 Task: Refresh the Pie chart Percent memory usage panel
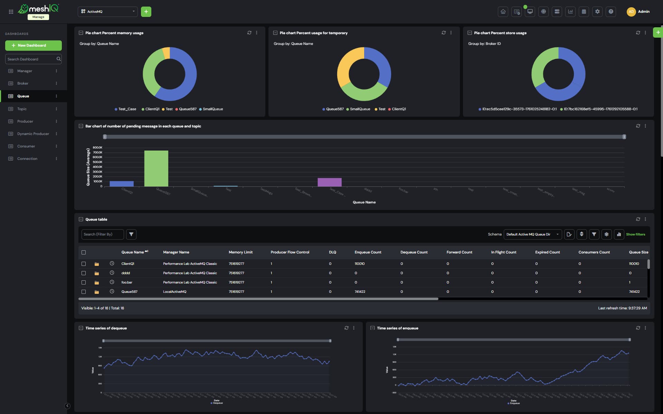pos(249,32)
